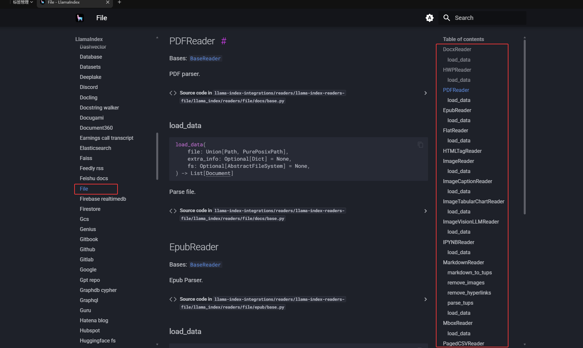Jump to DocxReader in table of contents
Viewport: 583px width, 348px height.
click(457, 49)
